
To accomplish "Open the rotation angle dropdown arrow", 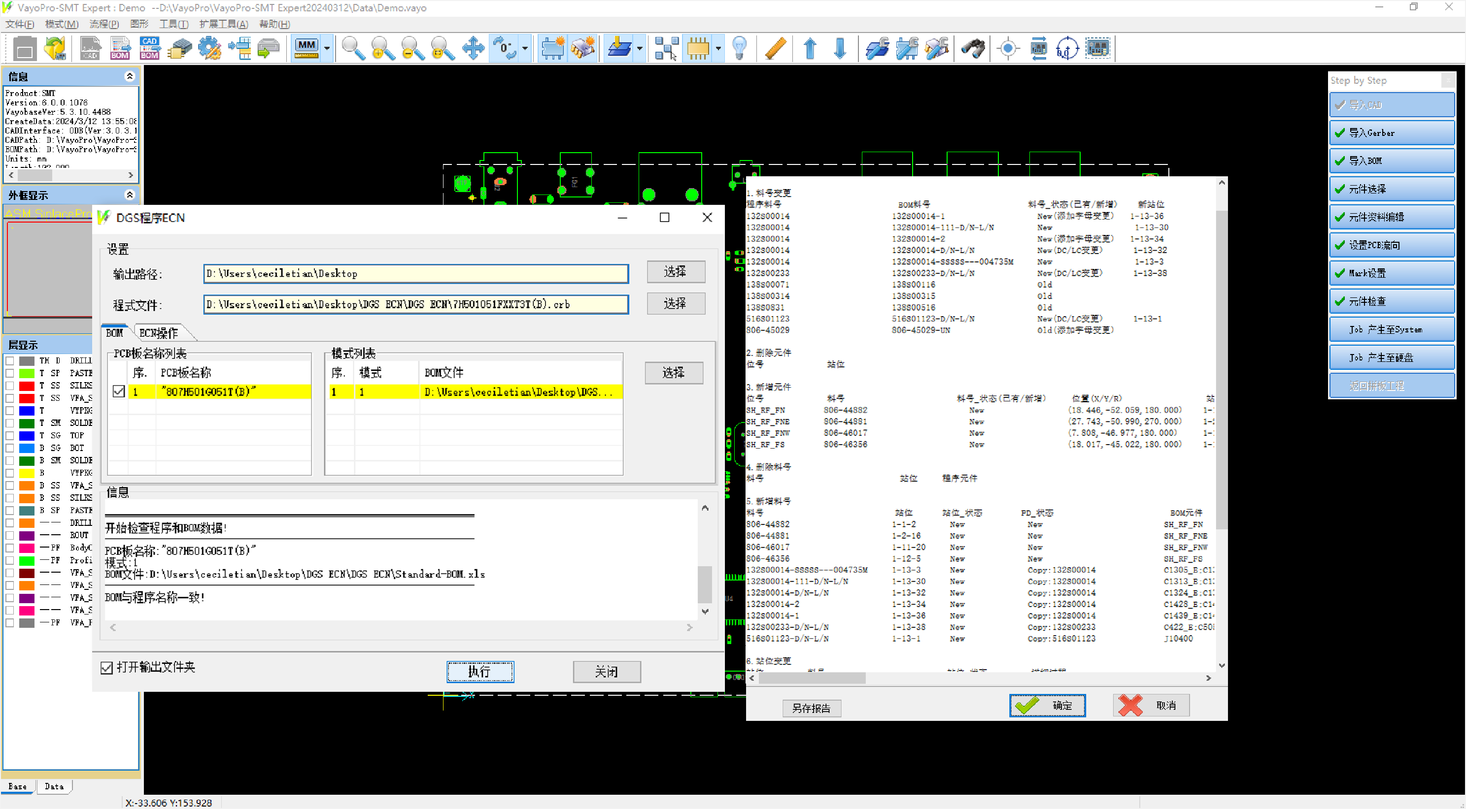I will pyautogui.click(x=525, y=48).
